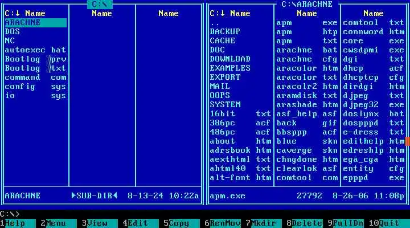Select the back.gif file
410x228 pixels.
(x=307, y=123)
